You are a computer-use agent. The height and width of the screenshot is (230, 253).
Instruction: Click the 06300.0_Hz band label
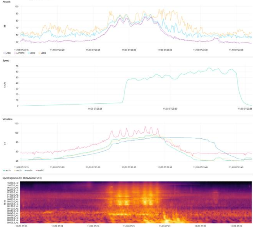click(13, 188)
